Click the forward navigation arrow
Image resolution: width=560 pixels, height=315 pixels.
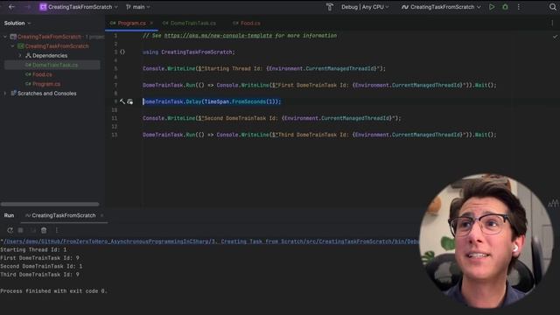(28, 7)
